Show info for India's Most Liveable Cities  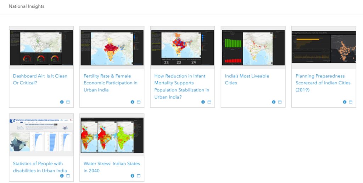pos(274,102)
